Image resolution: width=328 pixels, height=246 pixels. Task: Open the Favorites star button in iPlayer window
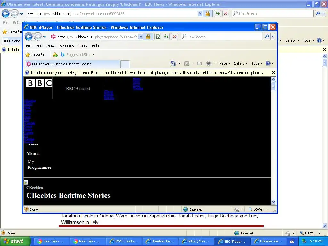click(x=36, y=54)
